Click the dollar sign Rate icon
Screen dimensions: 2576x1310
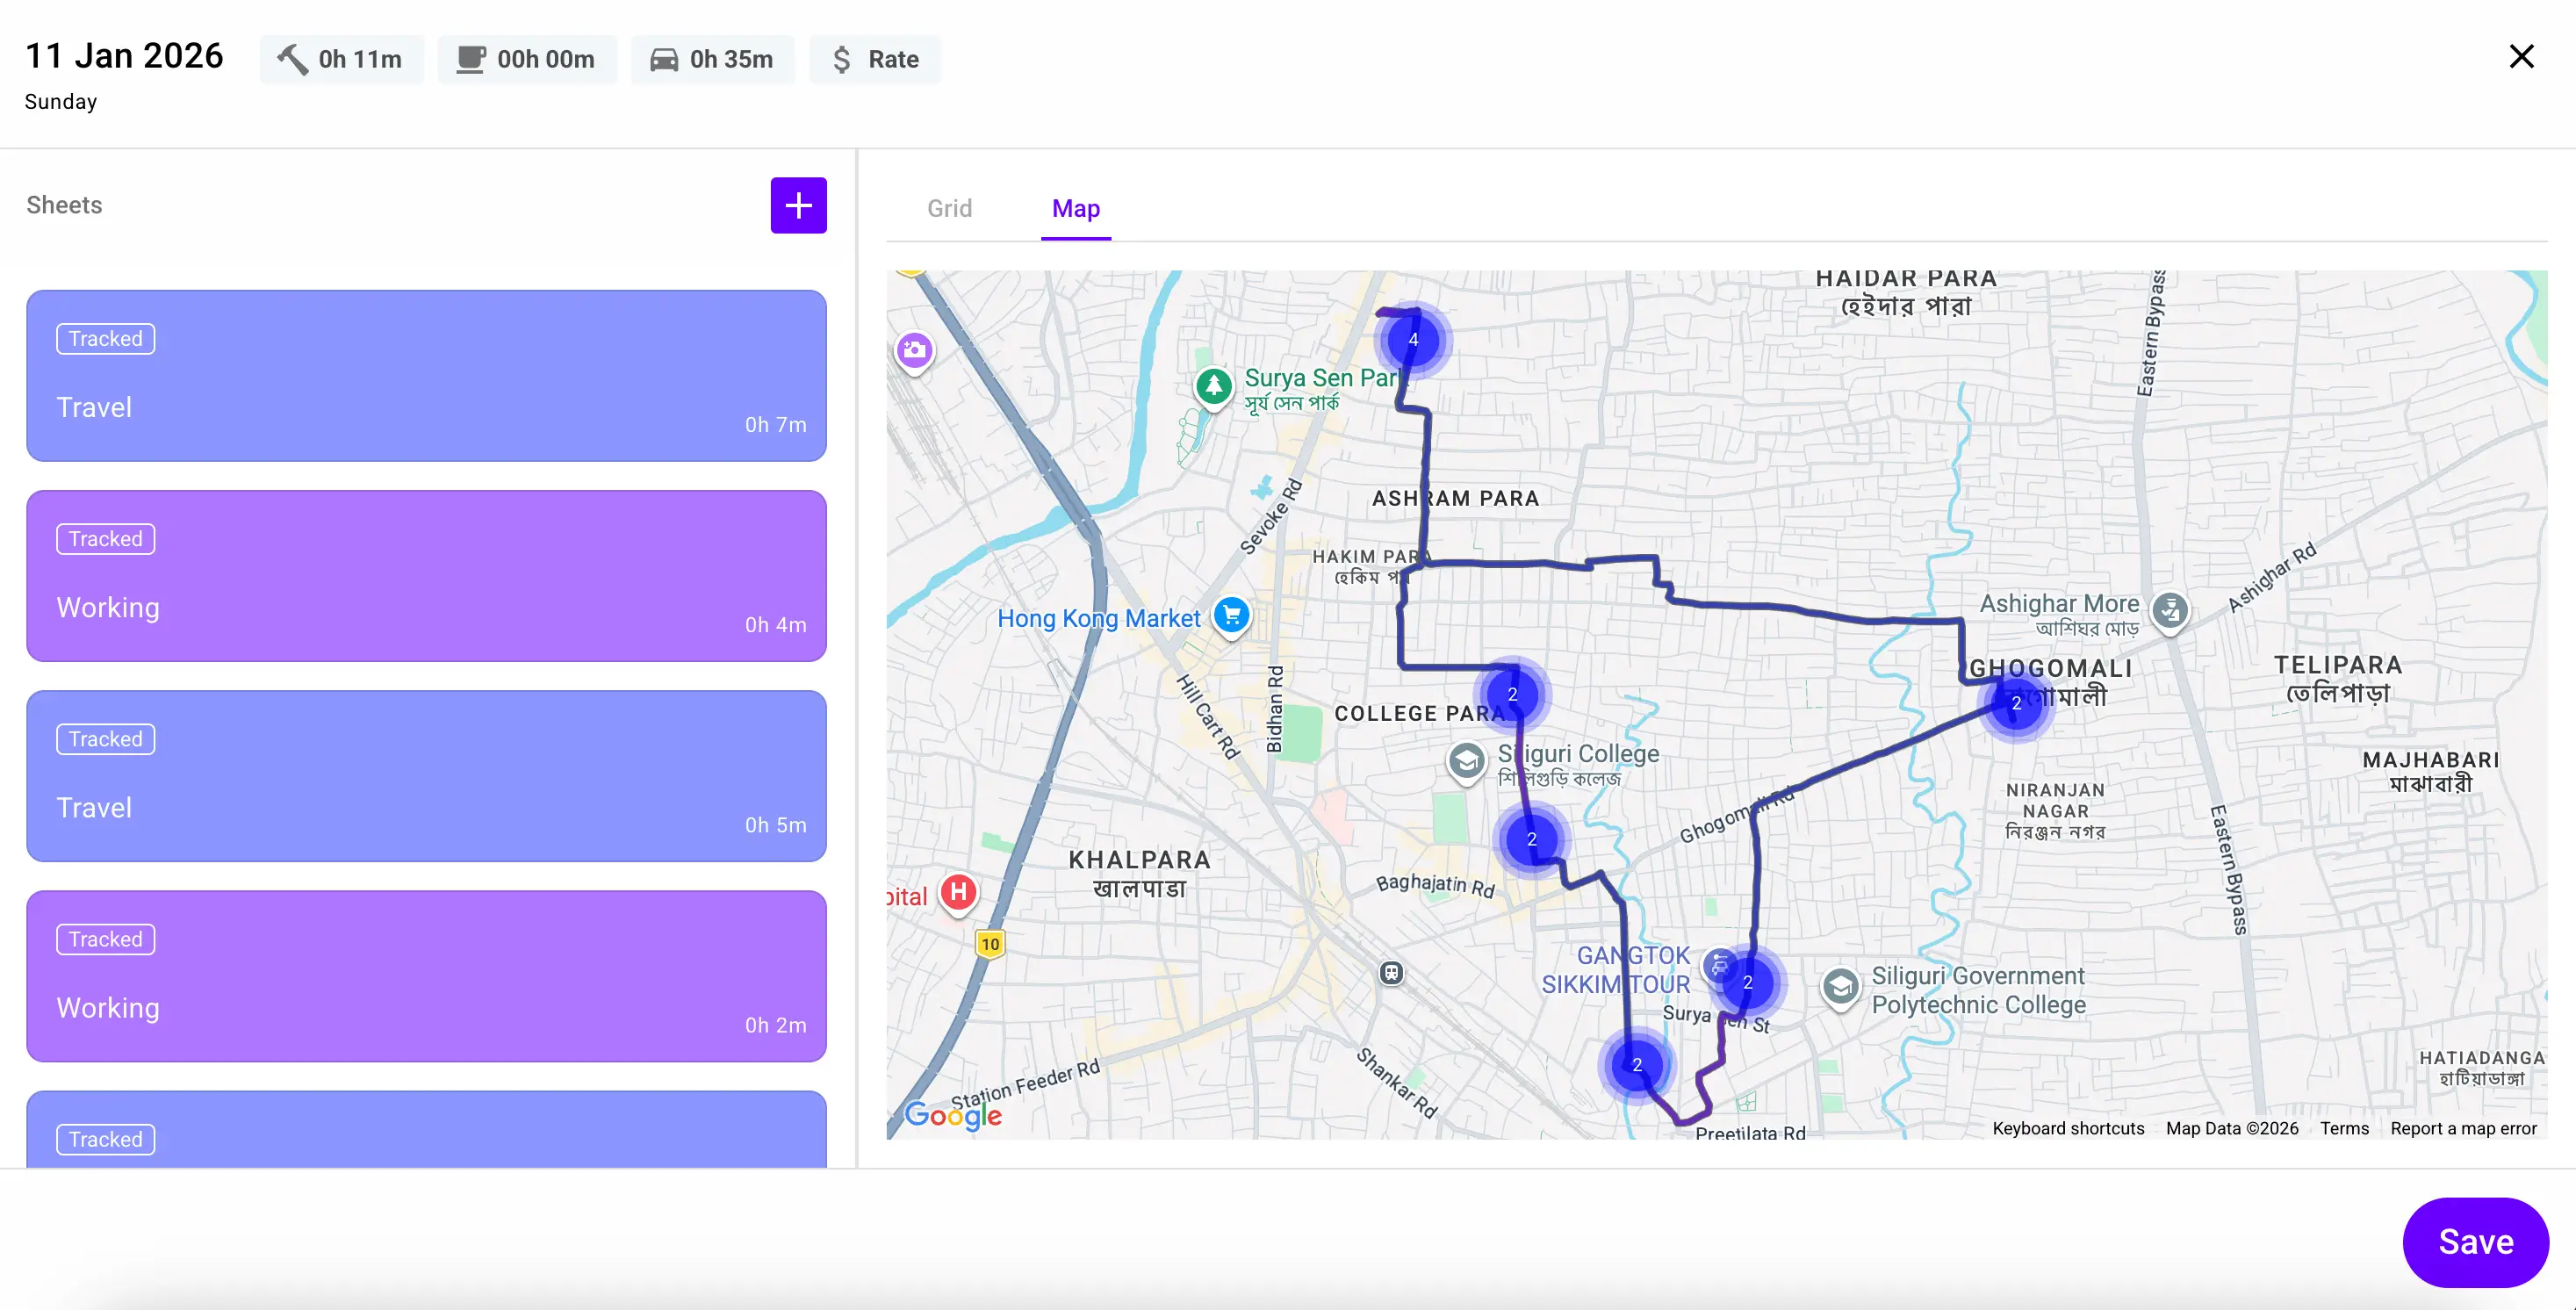pyautogui.click(x=842, y=60)
